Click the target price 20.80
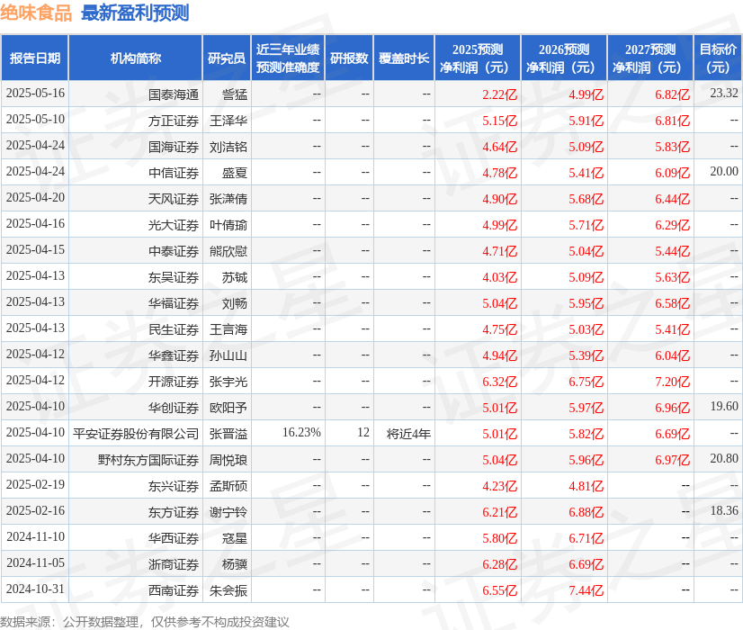 724,458
